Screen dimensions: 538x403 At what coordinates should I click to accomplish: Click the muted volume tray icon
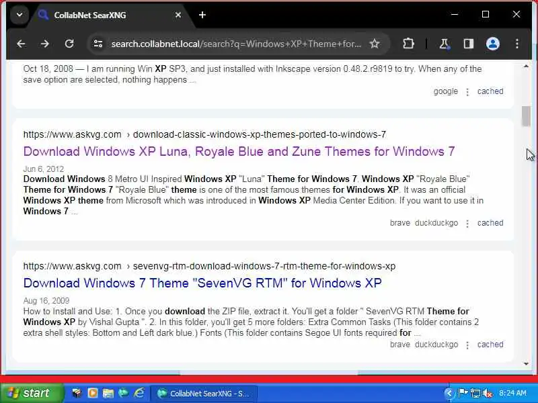pos(487,393)
